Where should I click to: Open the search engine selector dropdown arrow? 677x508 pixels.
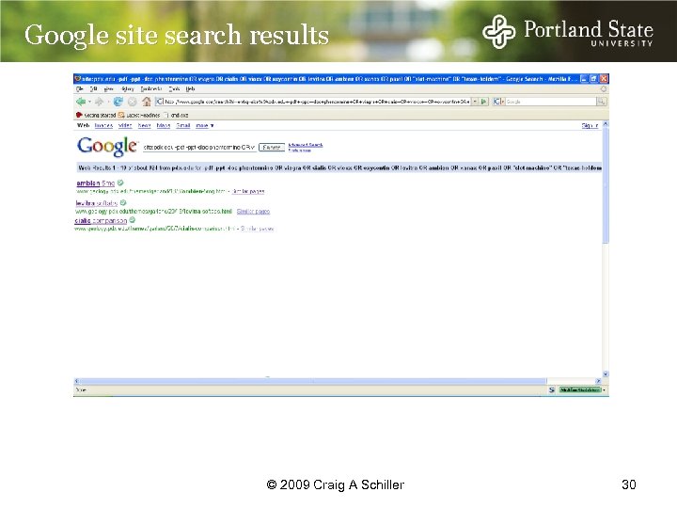(502, 102)
